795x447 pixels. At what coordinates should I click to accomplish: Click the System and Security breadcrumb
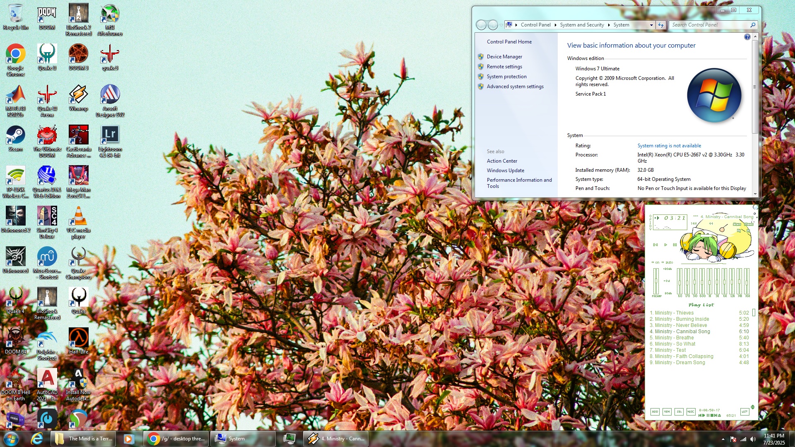pos(582,25)
